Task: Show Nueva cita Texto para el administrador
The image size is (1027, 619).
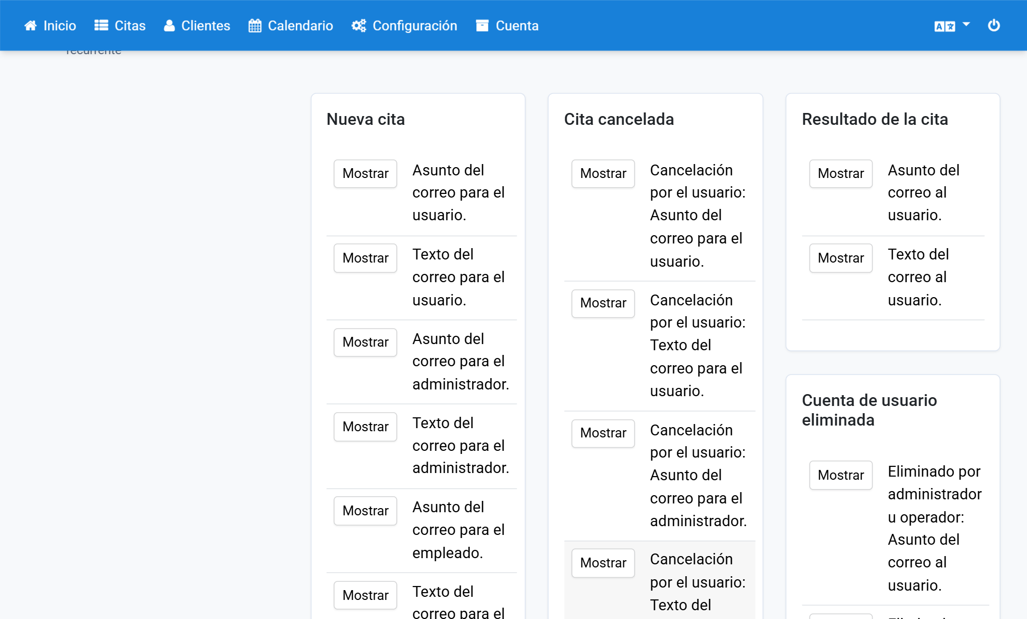Action: (365, 427)
